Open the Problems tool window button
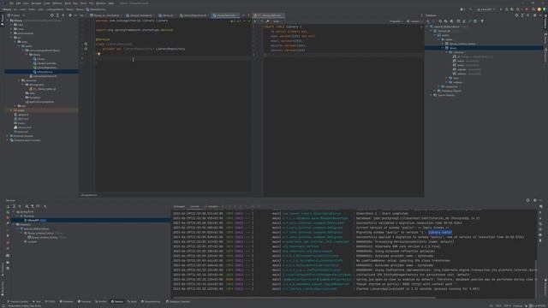Viewport: 548px width, 308px height. 66,301
